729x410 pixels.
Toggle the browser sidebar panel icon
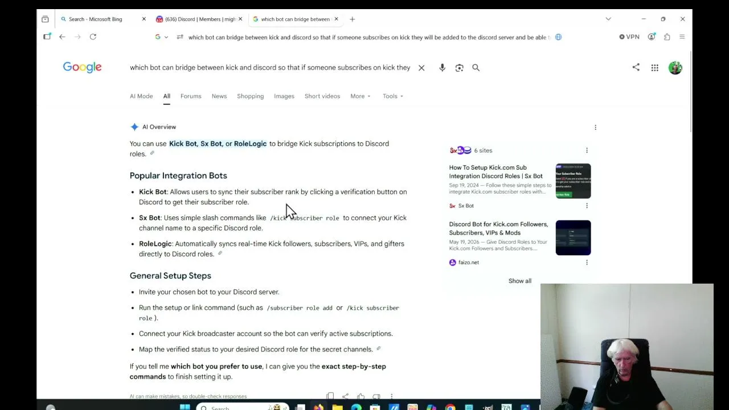point(47,36)
